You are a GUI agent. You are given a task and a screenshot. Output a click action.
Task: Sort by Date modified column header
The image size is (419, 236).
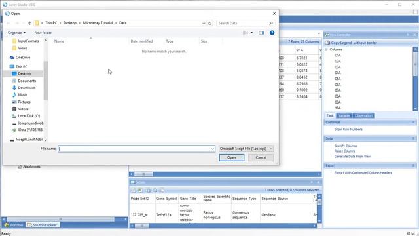pos(146,41)
